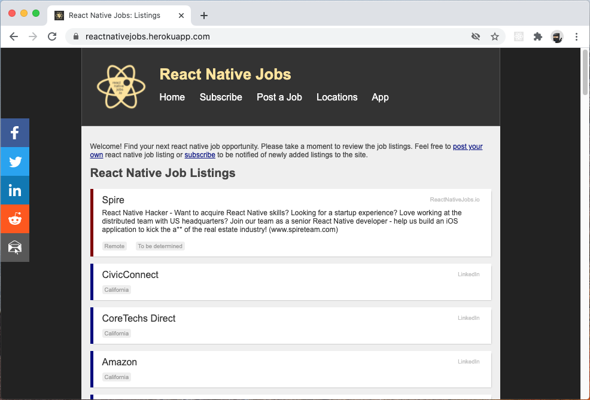590x400 pixels.
Task: Click the faded React extension icon
Action: 519,36
